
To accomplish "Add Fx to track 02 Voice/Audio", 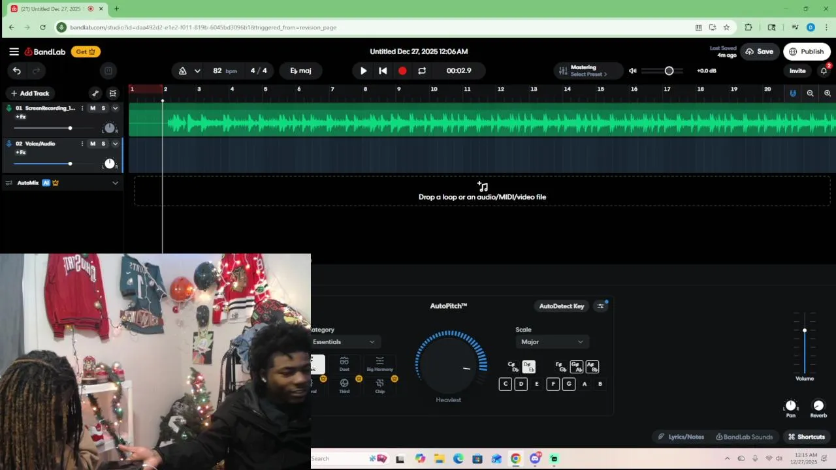I will (21, 153).
